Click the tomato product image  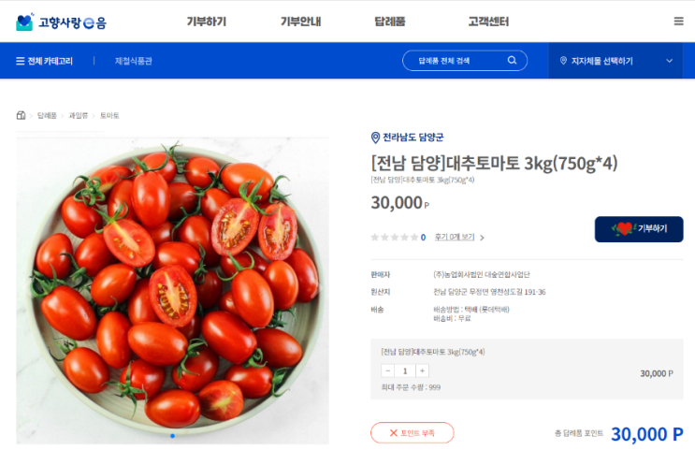click(x=173, y=290)
